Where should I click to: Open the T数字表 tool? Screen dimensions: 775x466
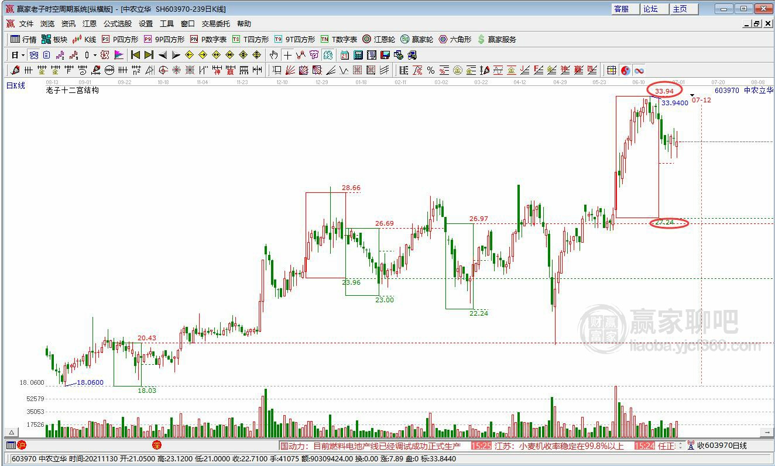tap(339, 39)
